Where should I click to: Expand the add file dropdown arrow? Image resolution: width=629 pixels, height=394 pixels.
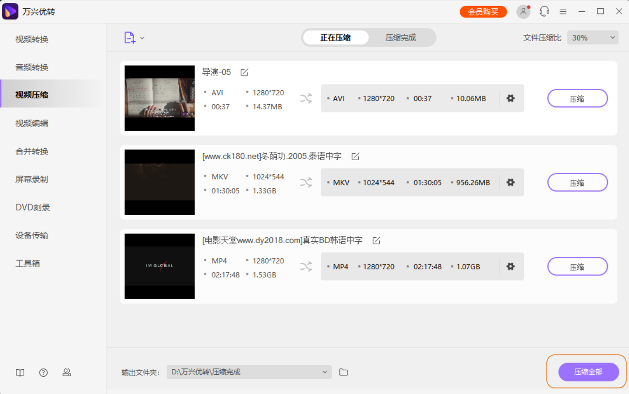coord(142,38)
